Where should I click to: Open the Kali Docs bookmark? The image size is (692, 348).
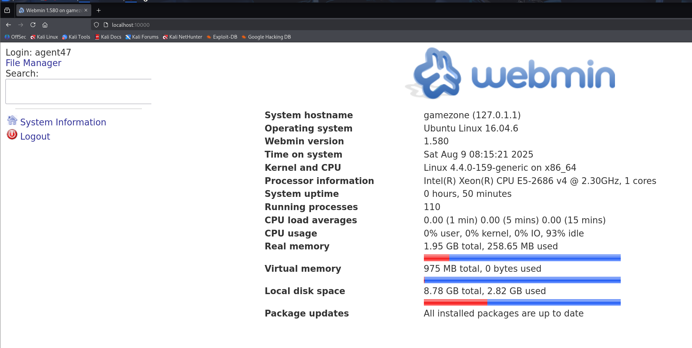pos(108,37)
